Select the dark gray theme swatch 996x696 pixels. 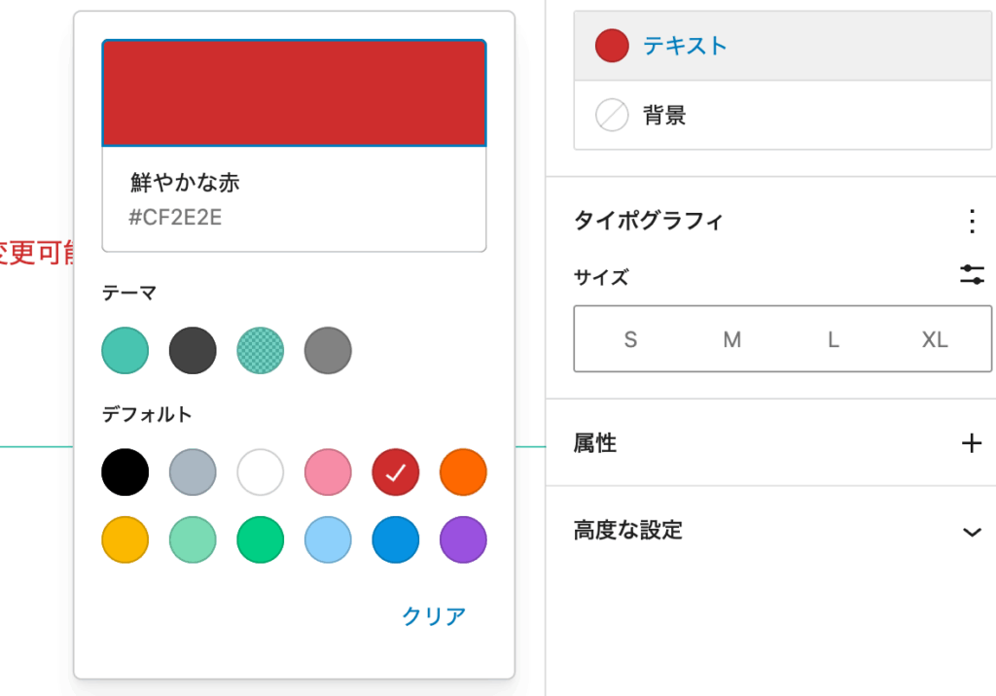[193, 351]
